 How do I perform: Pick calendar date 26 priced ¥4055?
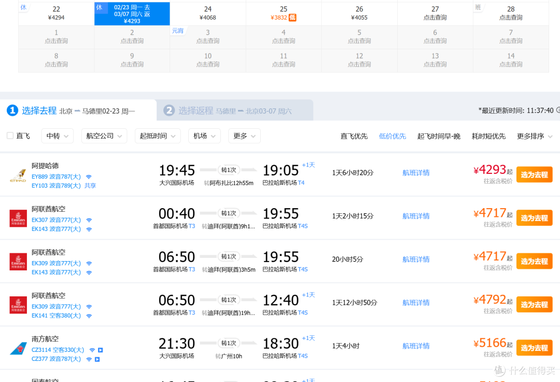(x=359, y=13)
